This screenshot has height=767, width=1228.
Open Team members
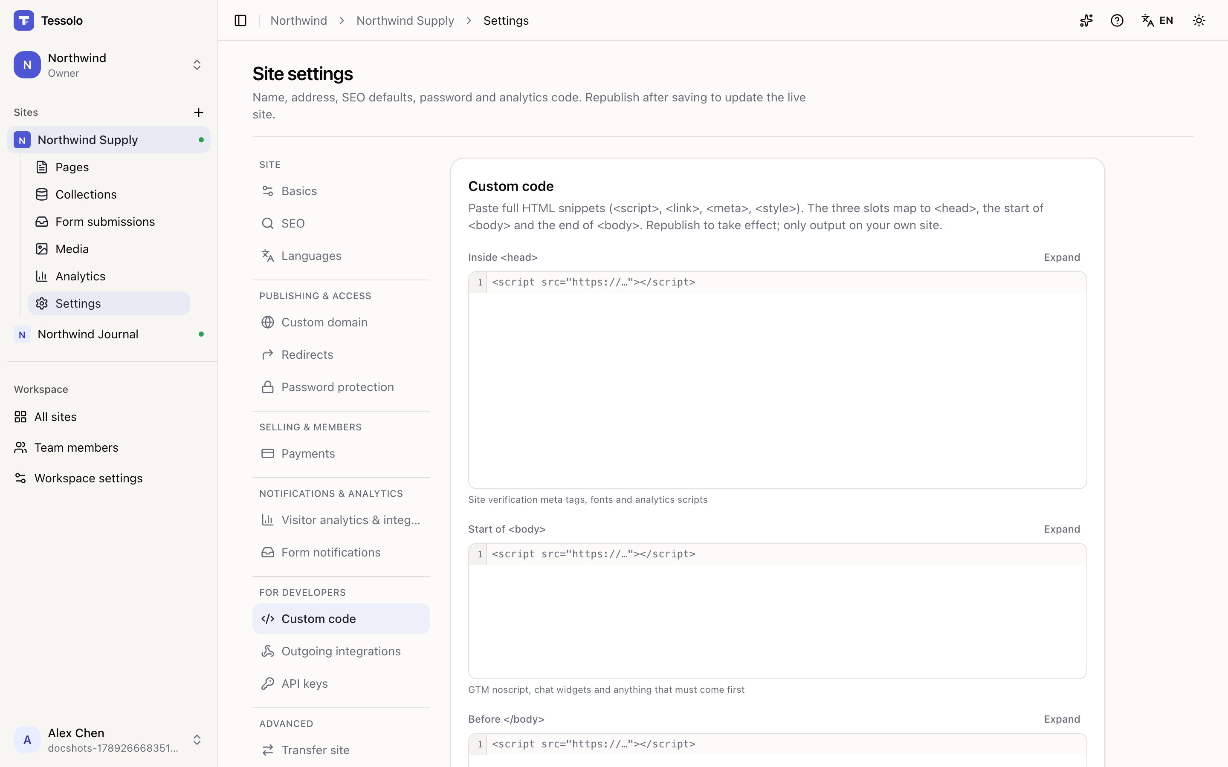(x=109, y=447)
